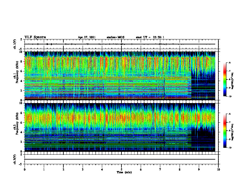Image resolution: width=246 pixels, height=190 pixels.
Task: Select the ch.2 colorbar "log(PSD)" units label
Action: 233,132
